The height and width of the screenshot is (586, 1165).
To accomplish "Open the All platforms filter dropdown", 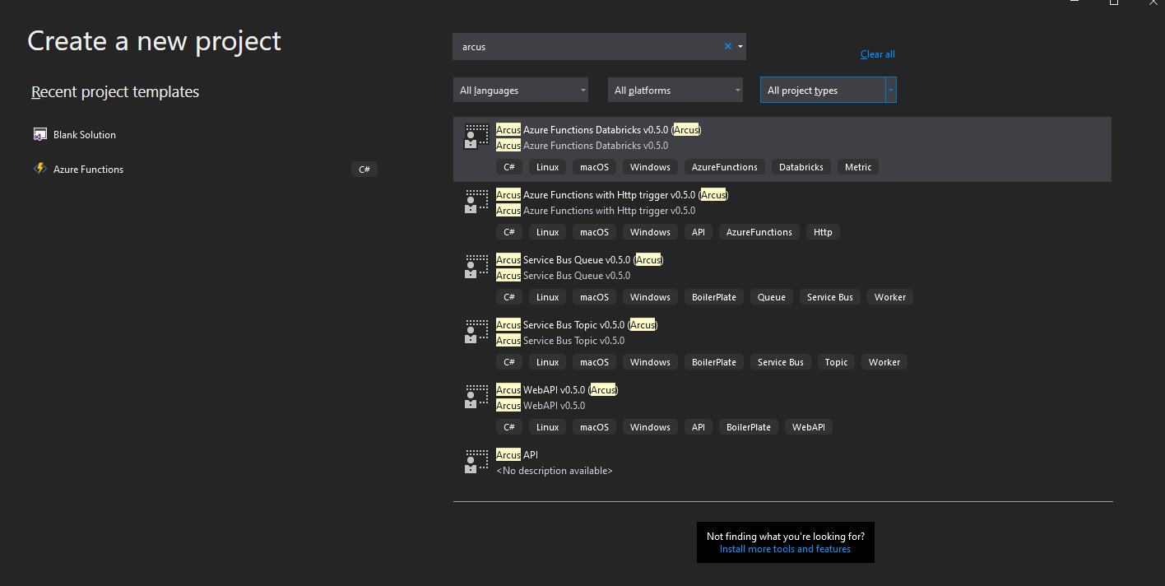I will pyautogui.click(x=675, y=91).
